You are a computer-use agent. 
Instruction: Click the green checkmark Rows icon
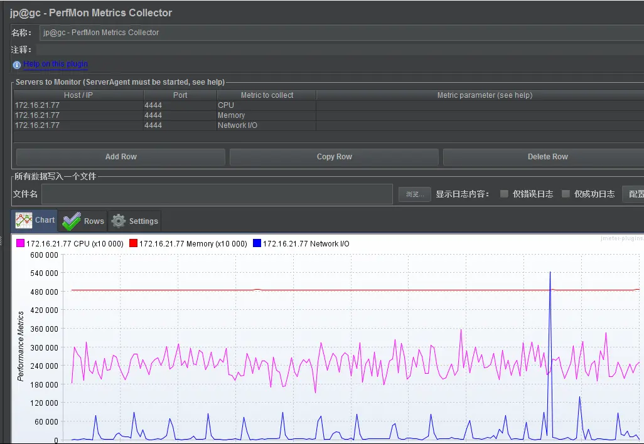click(72, 221)
